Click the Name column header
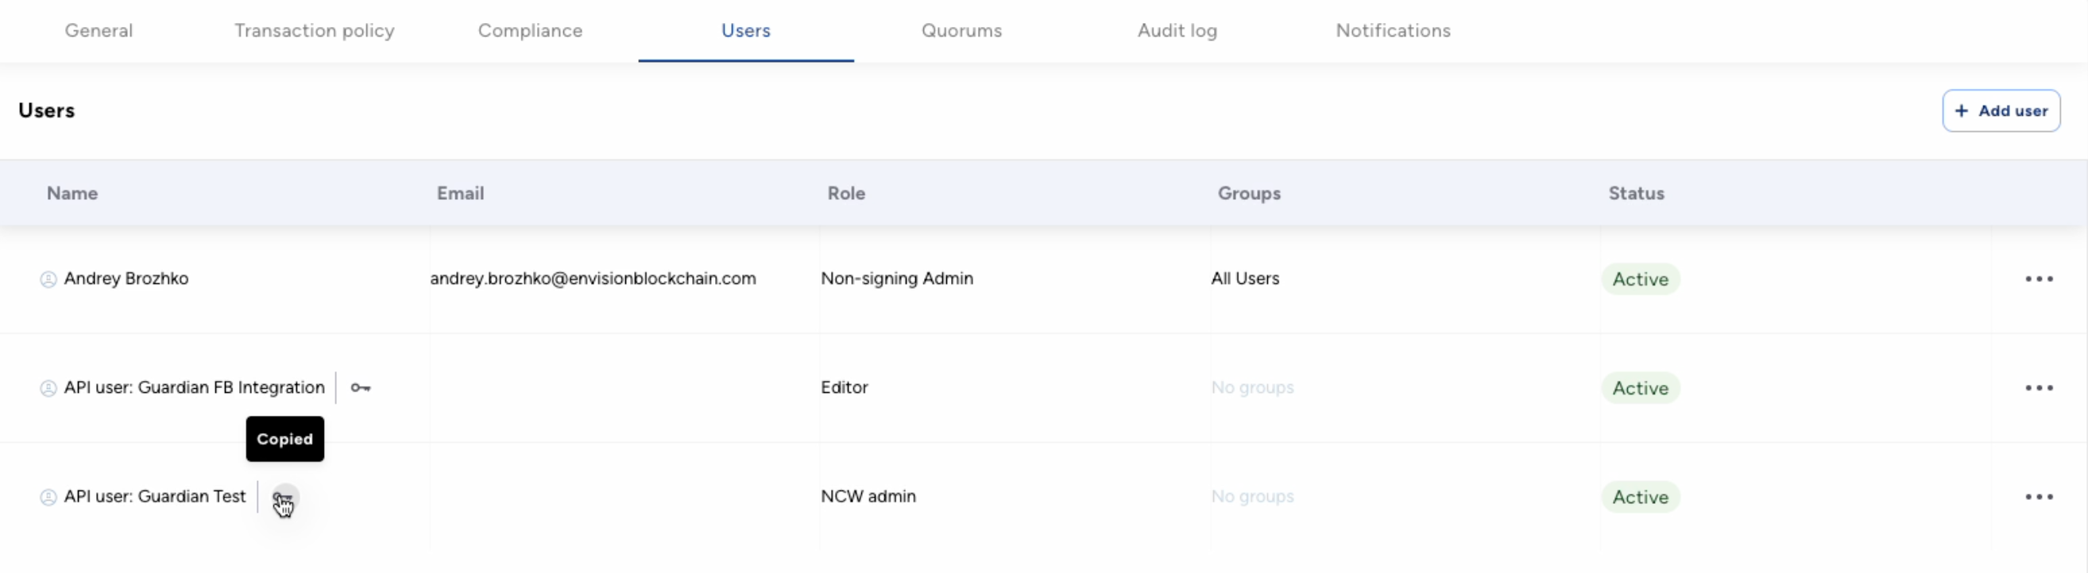 pyautogui.click(x=72, y=194)
